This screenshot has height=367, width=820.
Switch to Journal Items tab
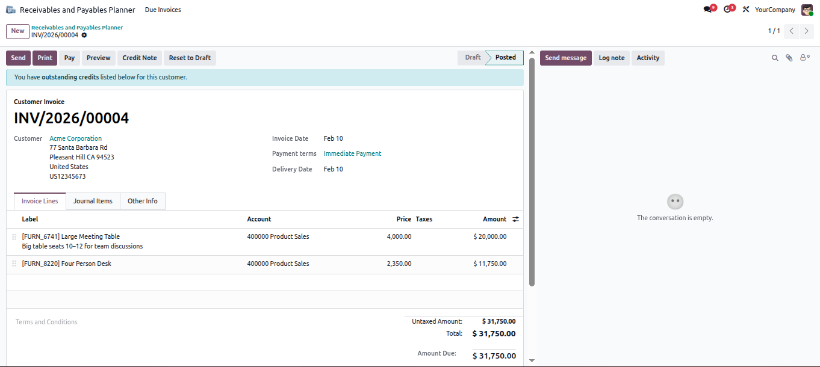point(93,201)
